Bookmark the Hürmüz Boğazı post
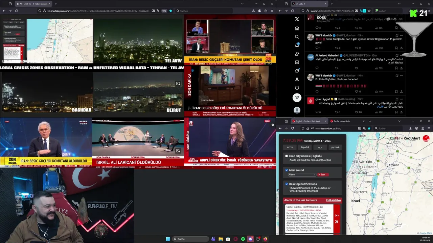 coord(396,48)
